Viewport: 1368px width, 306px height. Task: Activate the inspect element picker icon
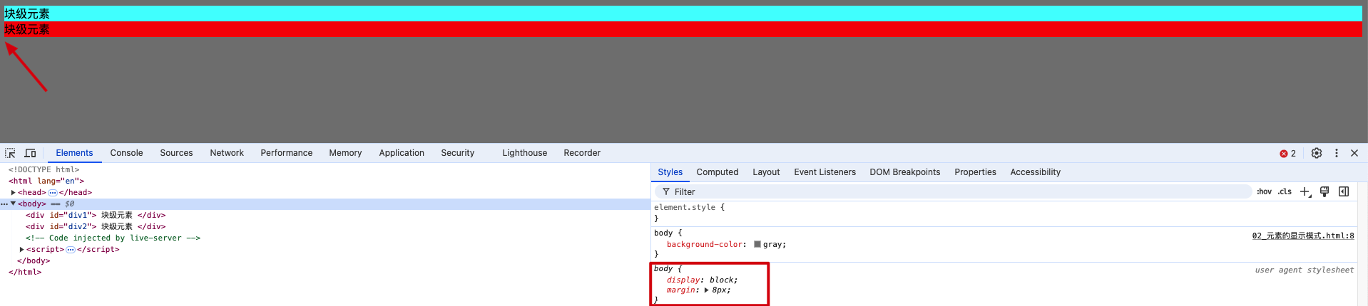pos(10,153)
